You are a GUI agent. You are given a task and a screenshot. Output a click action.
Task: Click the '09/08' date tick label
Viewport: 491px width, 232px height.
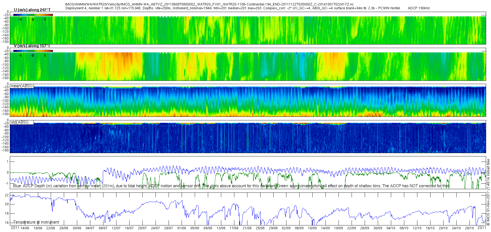pos(208,228)
